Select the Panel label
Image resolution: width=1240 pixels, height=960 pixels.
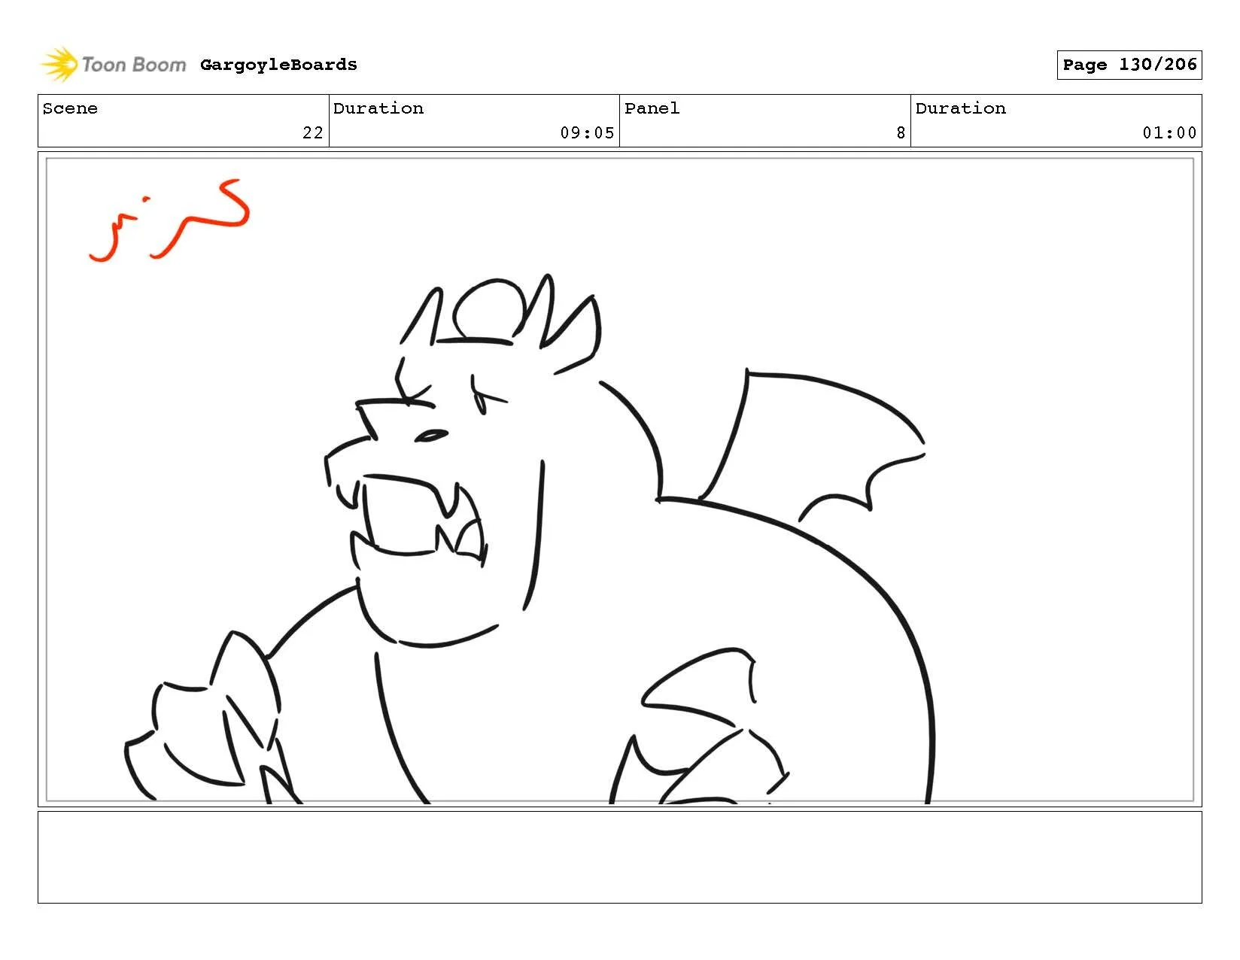point(652,108)
